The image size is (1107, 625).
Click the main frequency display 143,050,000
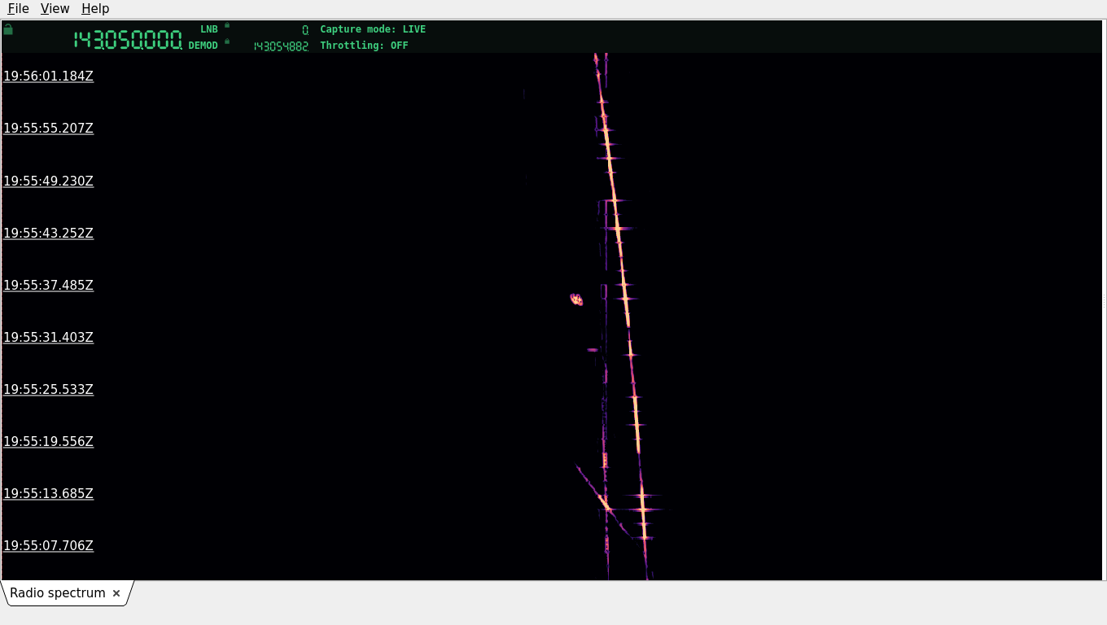(128, 40)
